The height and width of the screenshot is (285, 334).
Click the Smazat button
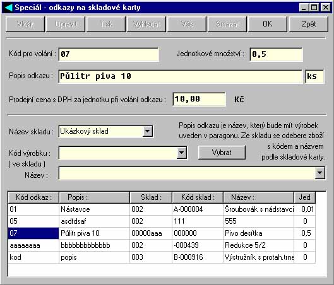(227, 24)
